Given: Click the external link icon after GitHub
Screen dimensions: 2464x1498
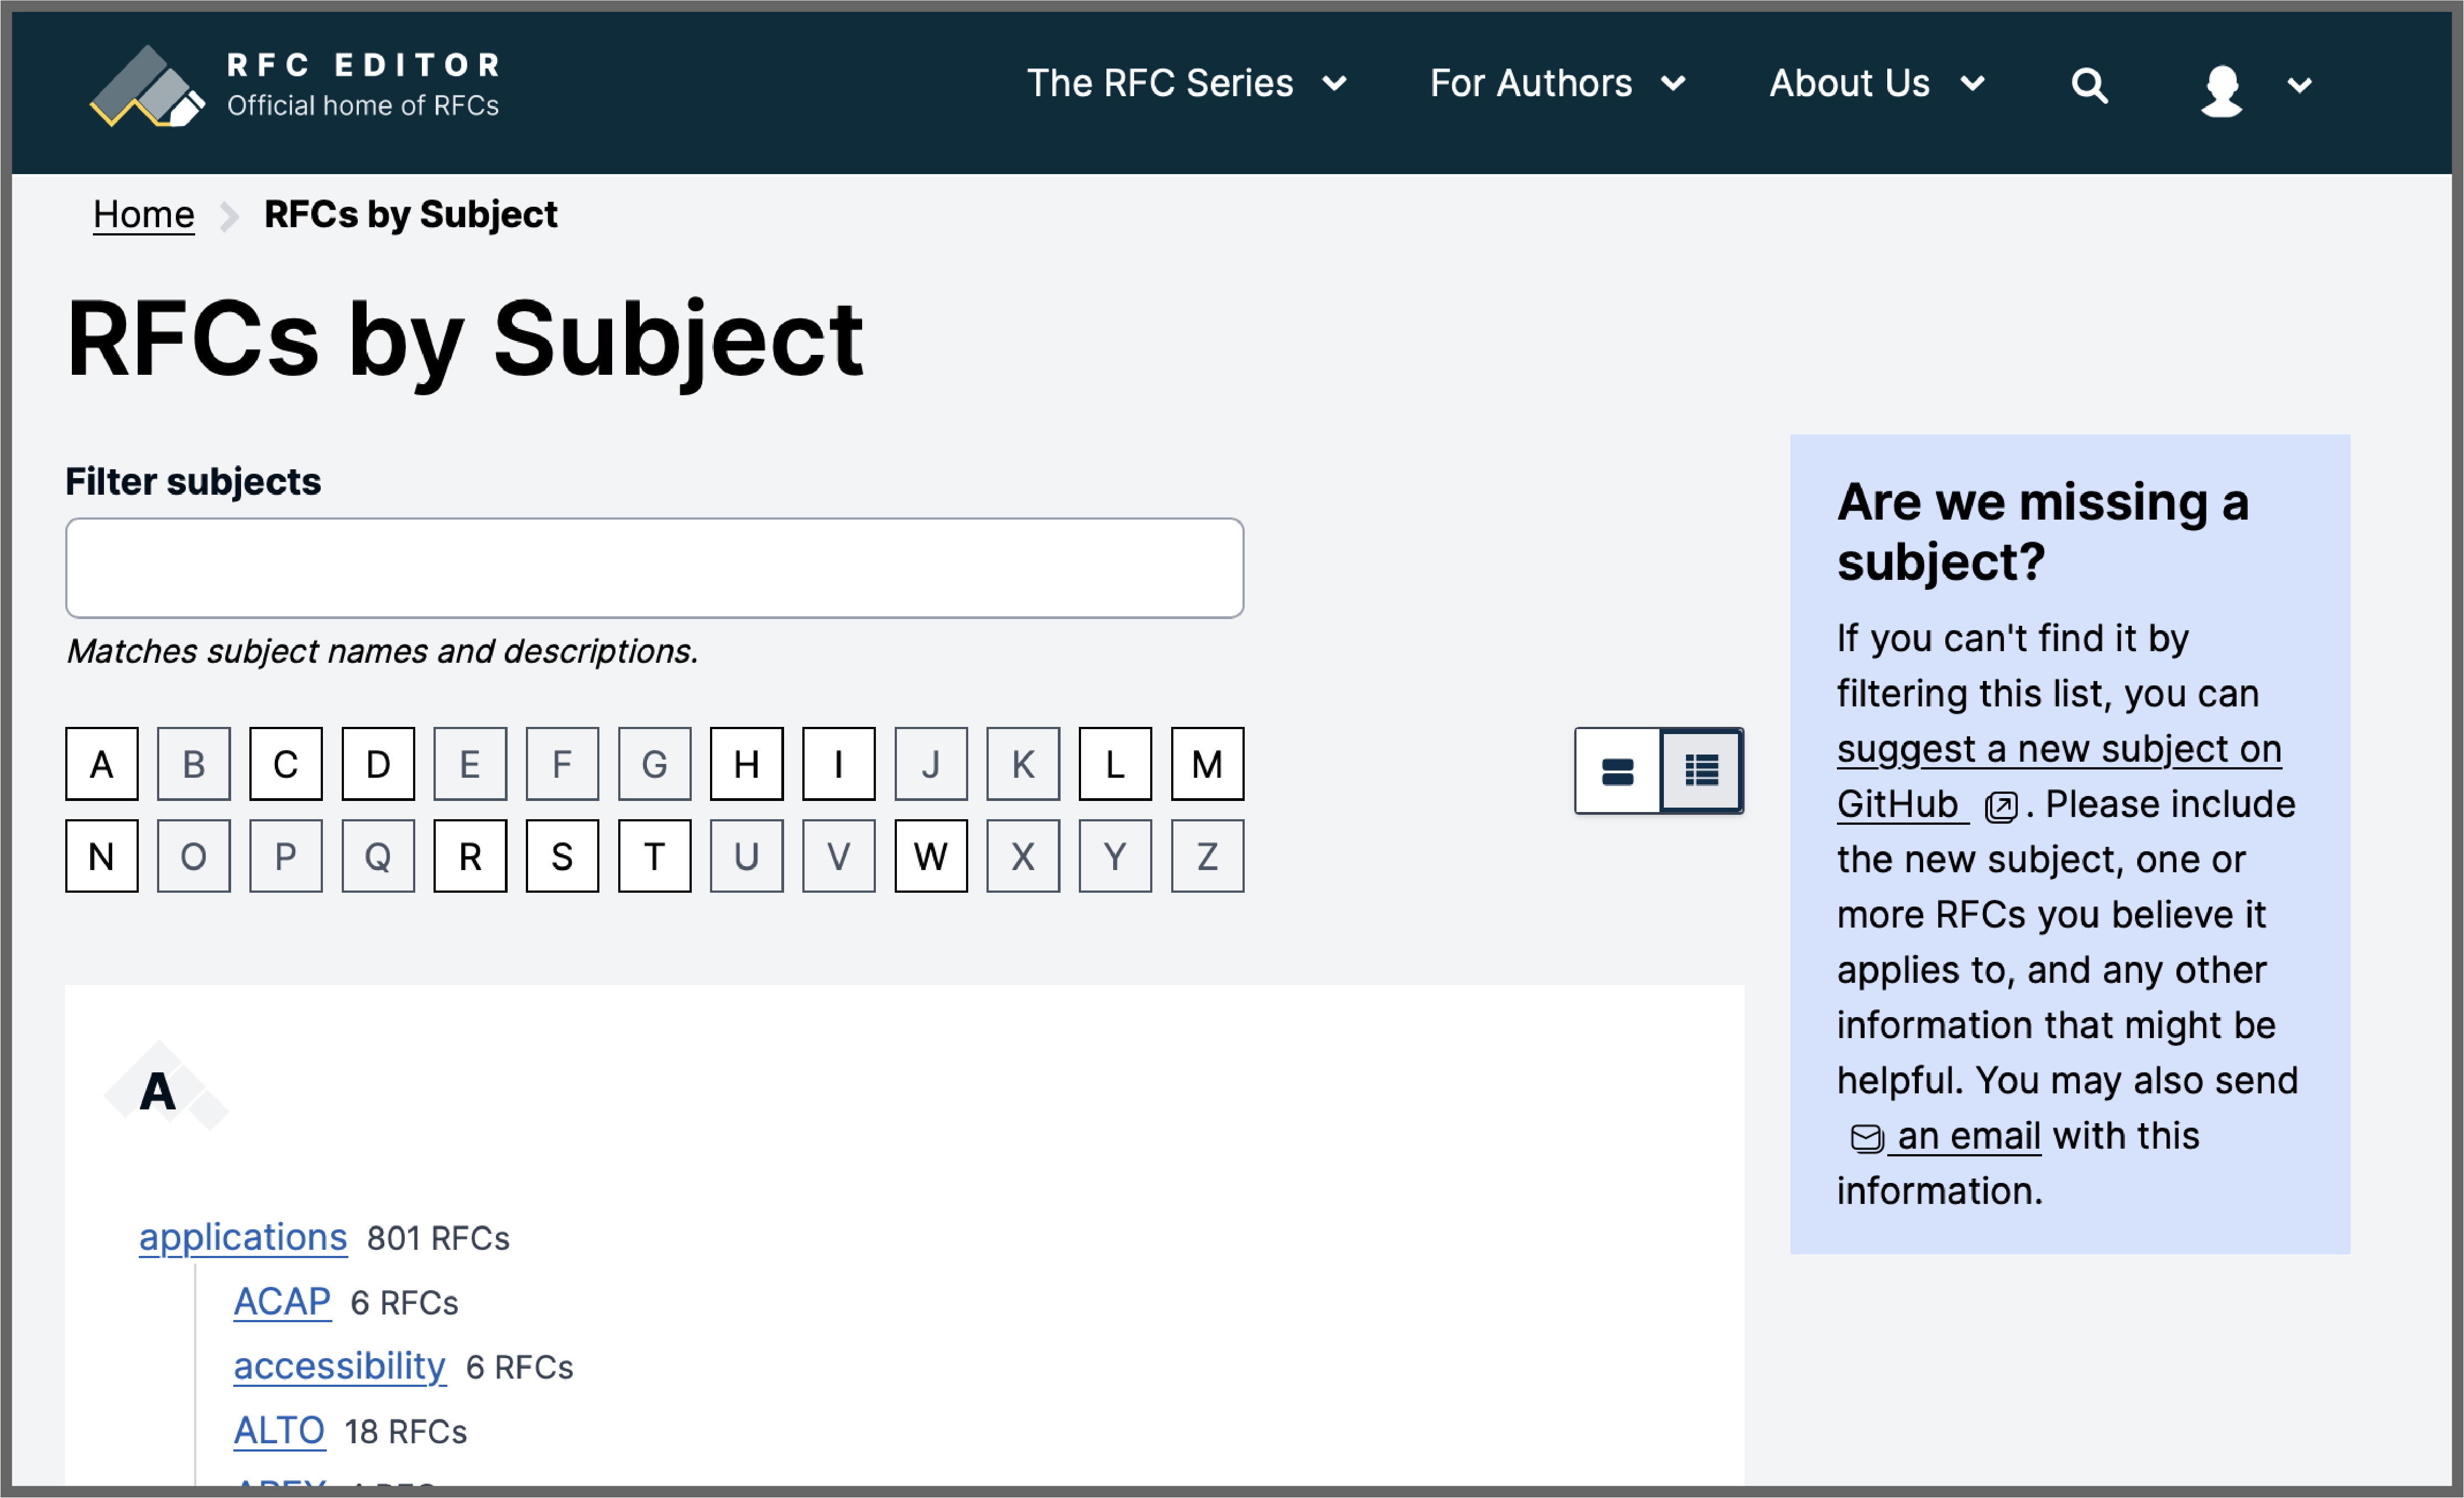Looking at the screenshot, I should [x=2000, y=806].
